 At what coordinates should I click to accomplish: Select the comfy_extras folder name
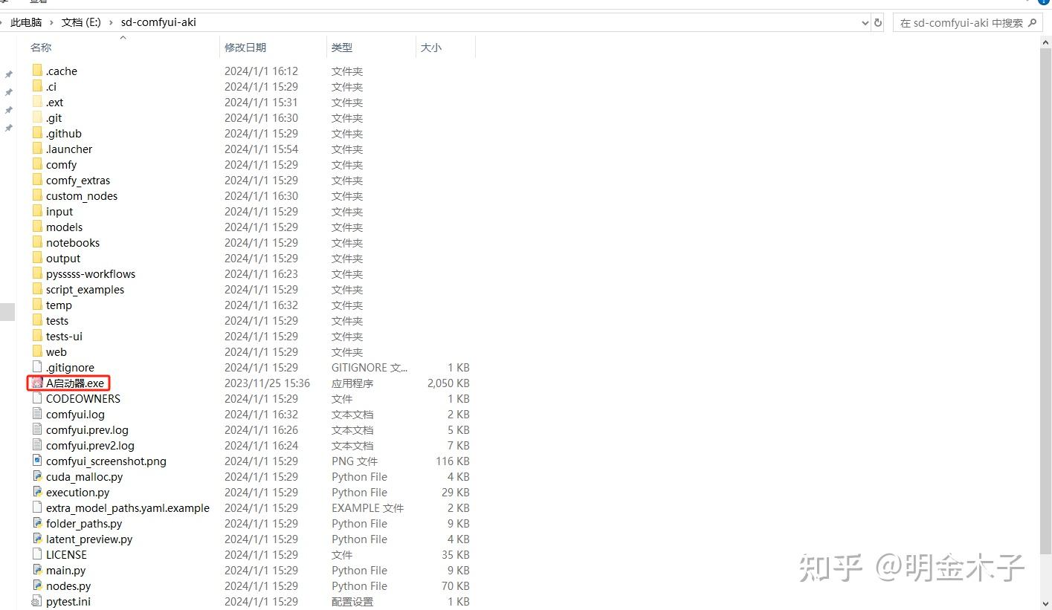[78, 180]
